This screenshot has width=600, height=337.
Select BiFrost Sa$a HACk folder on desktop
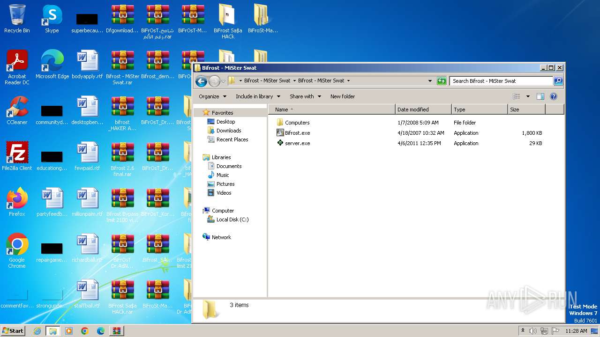[x=228, y=22]
